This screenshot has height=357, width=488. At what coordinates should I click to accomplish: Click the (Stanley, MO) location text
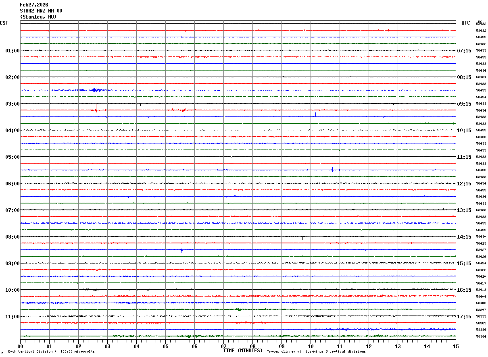[38, 17]
